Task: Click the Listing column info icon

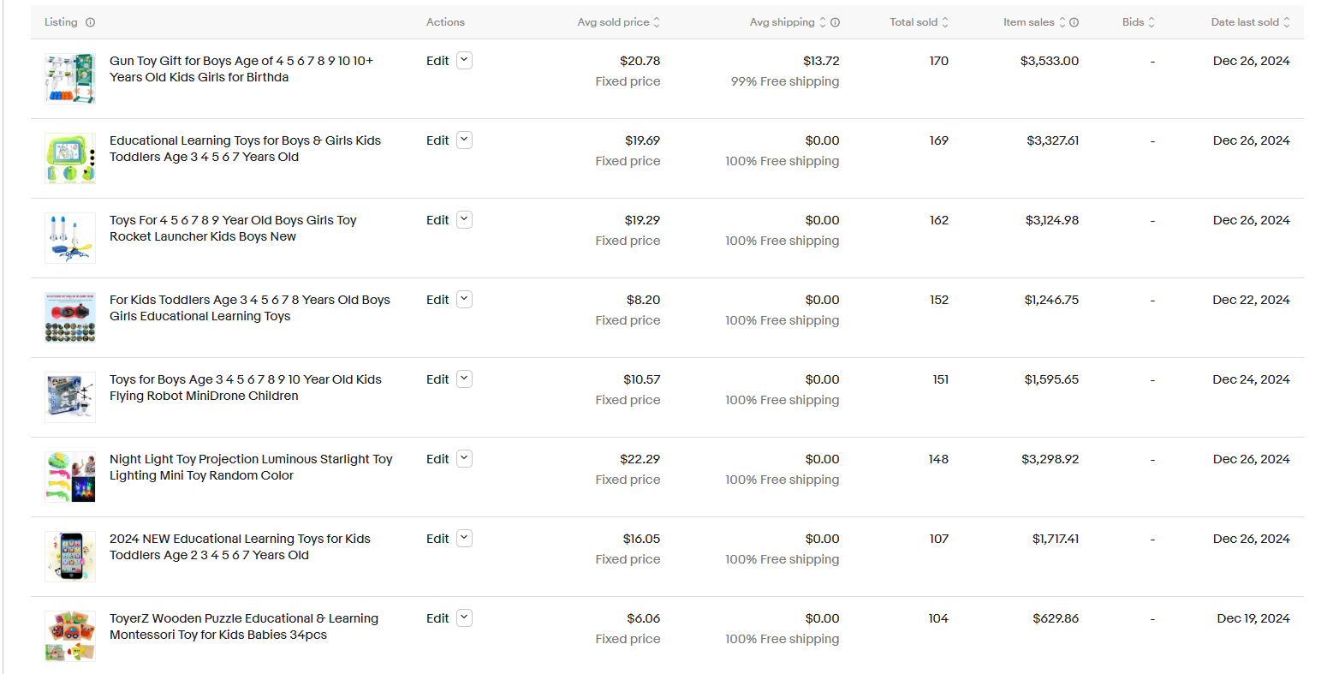Action: (91, 22)
